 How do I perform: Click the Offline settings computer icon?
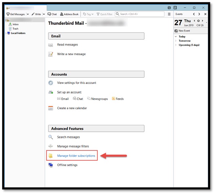(x=51, y=165)
